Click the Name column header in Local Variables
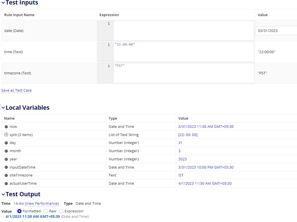 pos(9,118)
